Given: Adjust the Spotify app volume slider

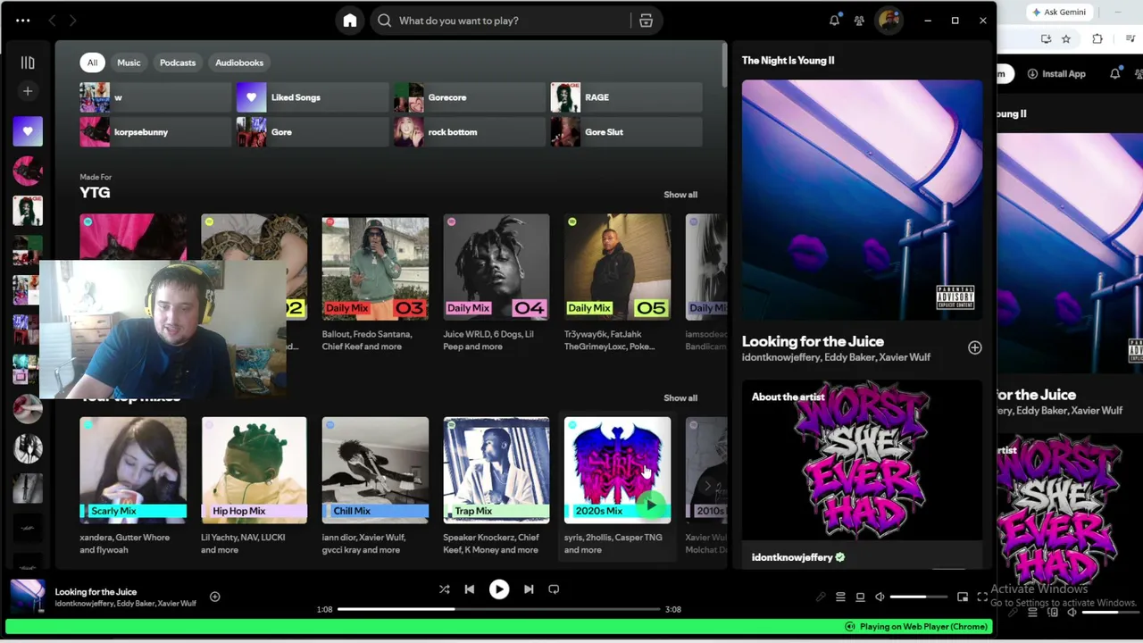Looking at the screenshot, I should tap(920, 597).
